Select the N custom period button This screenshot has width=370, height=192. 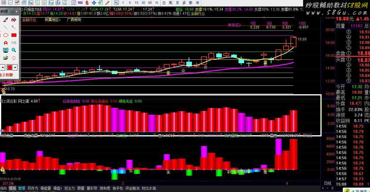(157, 3)
